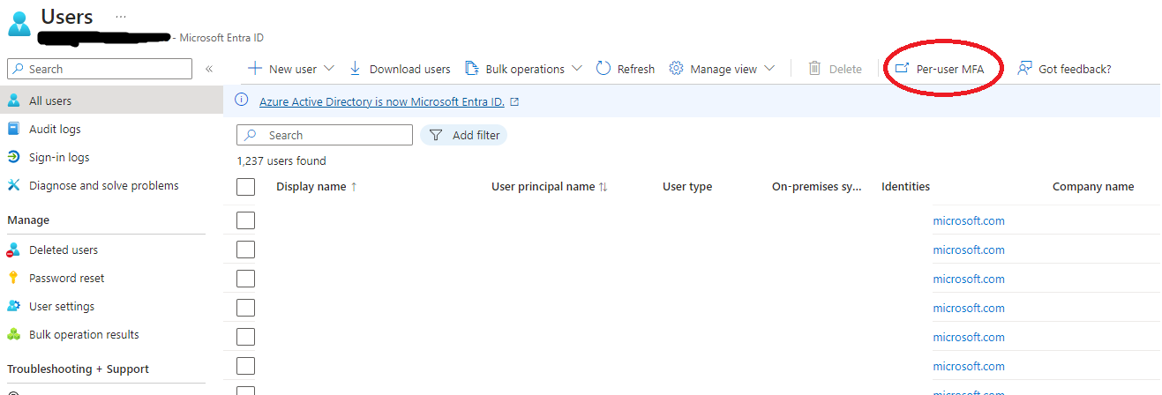Click the Bulk operations file icon
1162x395 pixels.
[470, 69]
